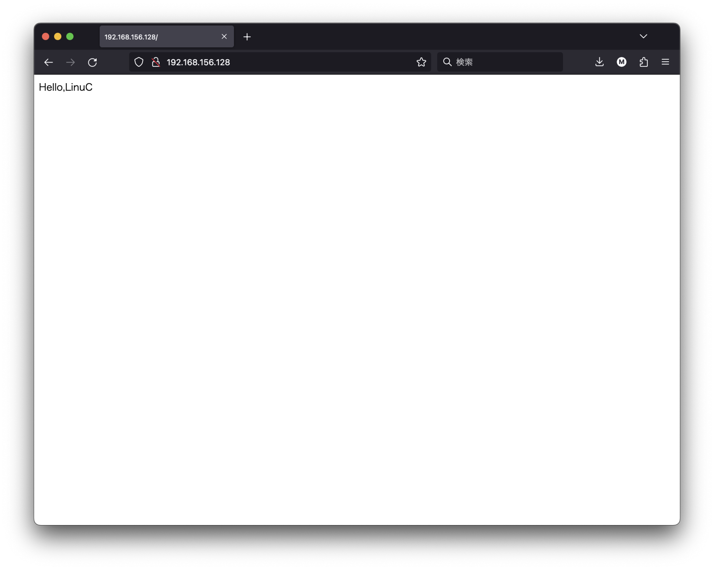Click the forward navigation arrow

[70, 62]
